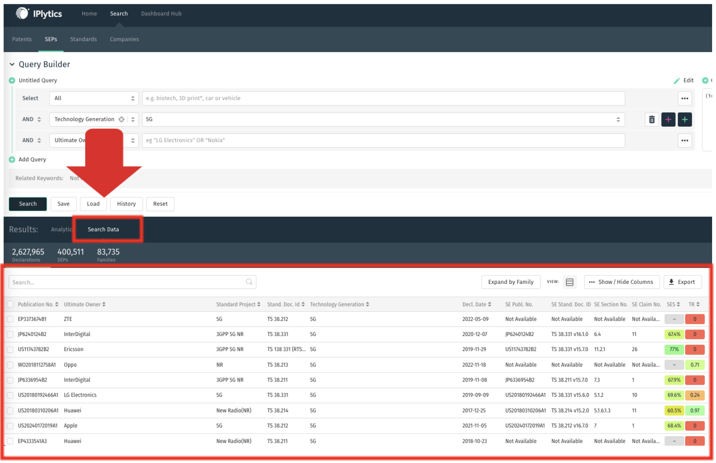716x463 pixels.
Task: Switch to the Standards tab
Action: (x=83, y=39)
